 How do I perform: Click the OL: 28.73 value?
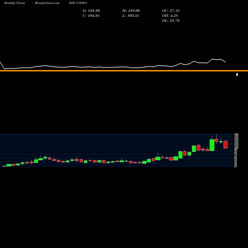[171, 21]
